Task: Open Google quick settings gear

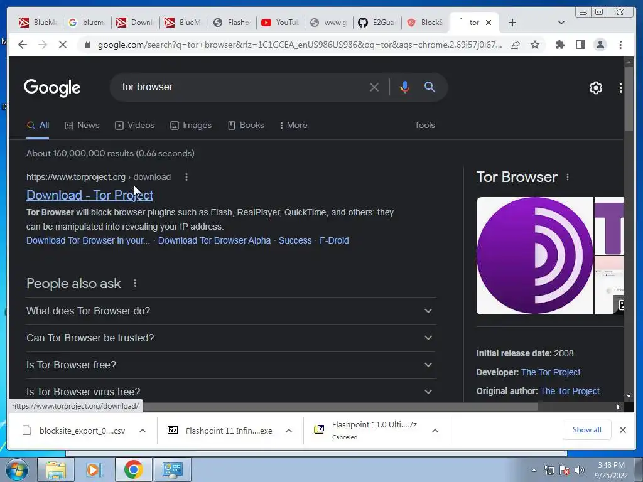Action: [x=595, y=88]
